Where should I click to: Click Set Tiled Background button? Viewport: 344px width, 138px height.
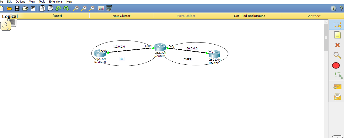click(x=250, y=16)
